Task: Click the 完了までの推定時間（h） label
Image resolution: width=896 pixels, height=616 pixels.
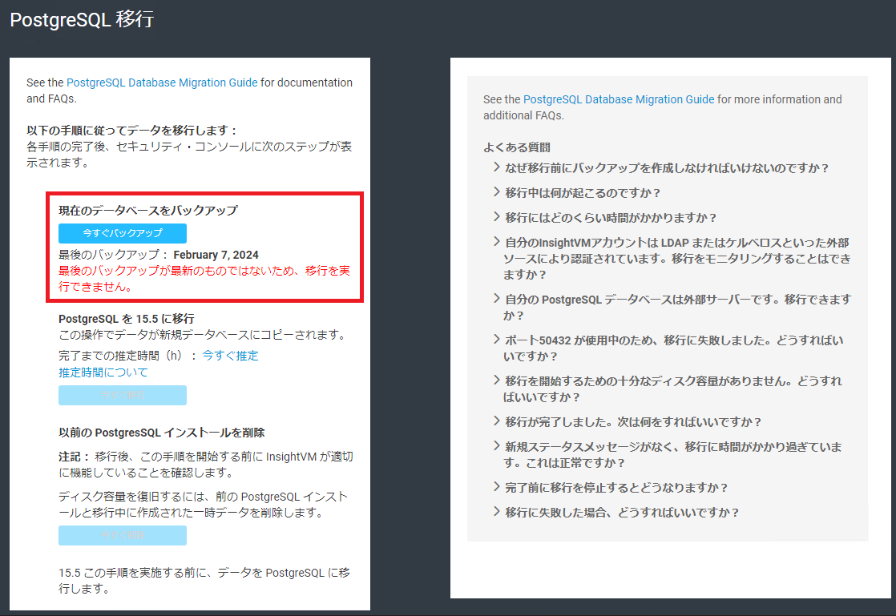Action: click(127, 356)
